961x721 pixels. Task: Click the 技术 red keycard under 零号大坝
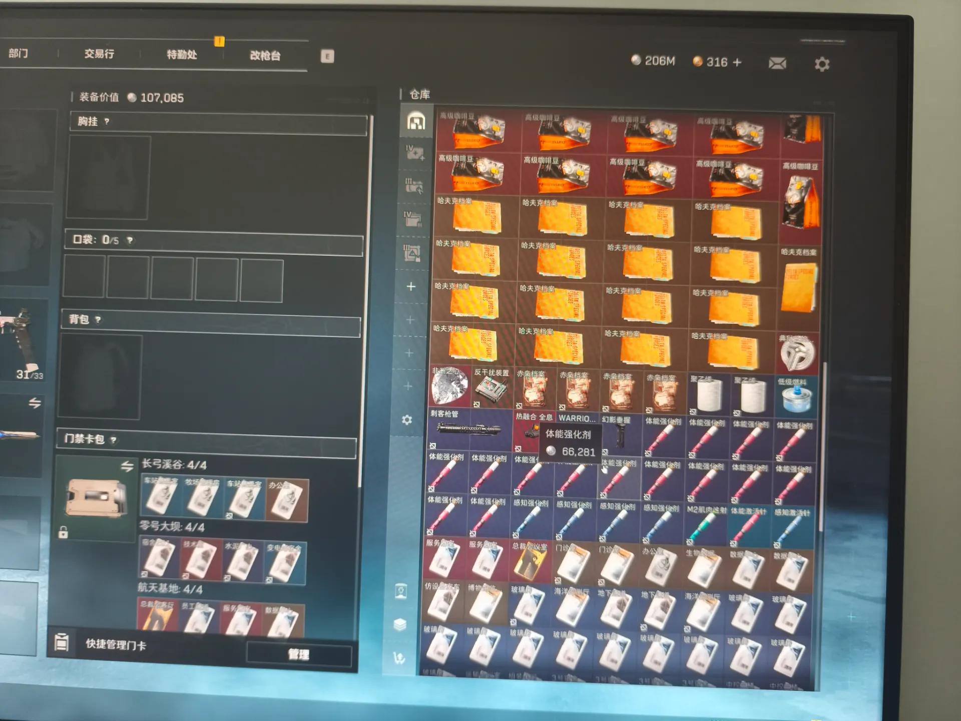(201, 560)
